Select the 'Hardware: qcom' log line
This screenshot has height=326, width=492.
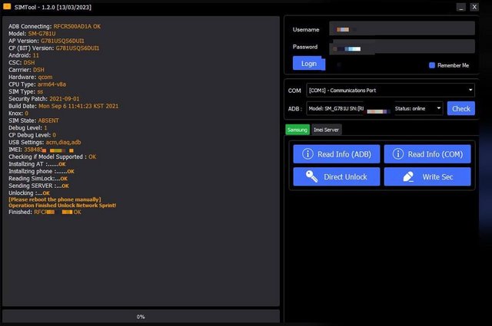[31, 77]
